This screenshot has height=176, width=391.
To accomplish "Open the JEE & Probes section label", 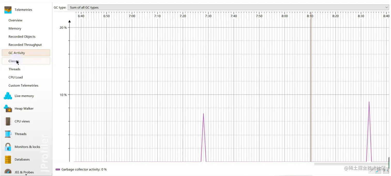I will click(x=24, y=172).
